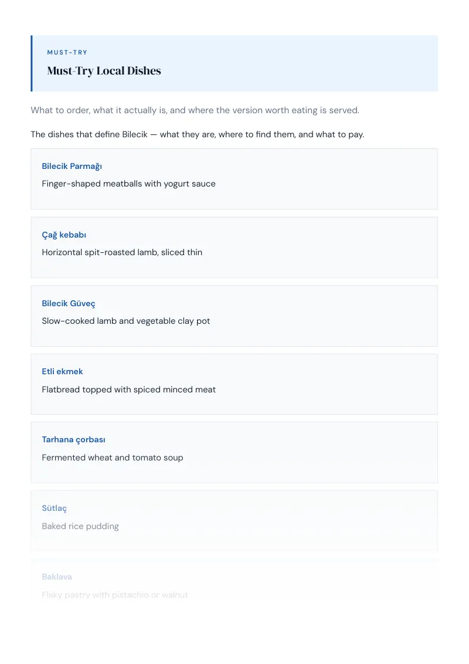Click the 'Baked rice pudding' description
Screen dimensions: 469x664
pyautogui.click(x=80, y=526)
